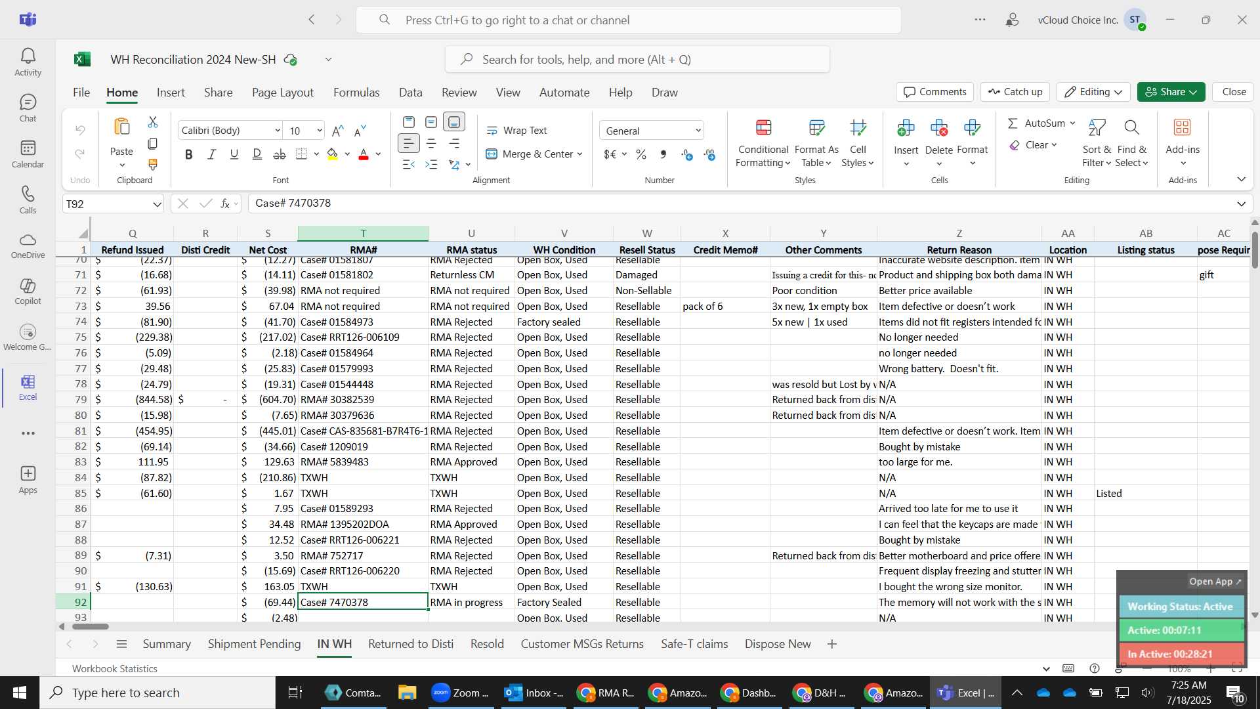Click the Windows Start button
The width and height of the screenshot is (1260, 709).
[x=19, y=693]
